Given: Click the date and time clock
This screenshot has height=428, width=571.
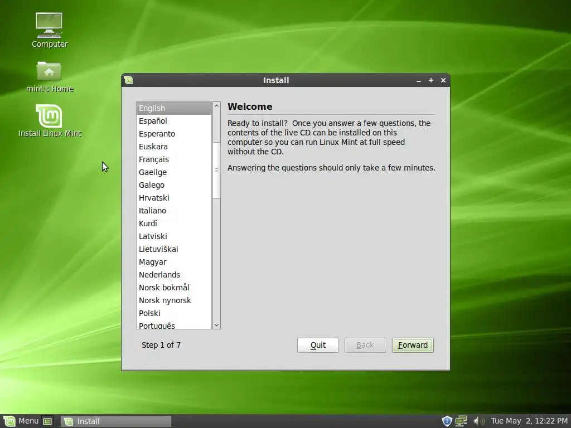Looking at the screenshot, I should 529,421.
